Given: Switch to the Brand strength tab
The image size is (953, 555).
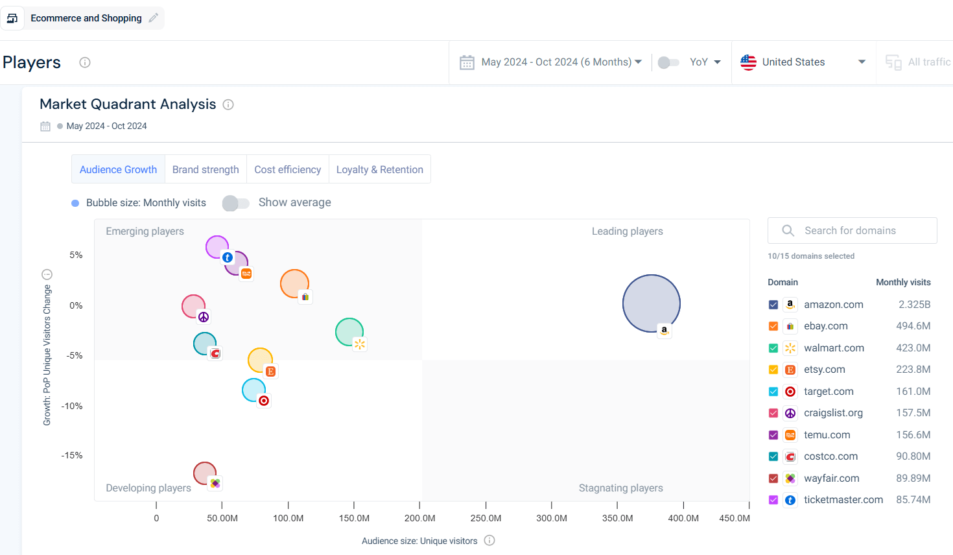Looking at the screenshot, I should point(206,169).
